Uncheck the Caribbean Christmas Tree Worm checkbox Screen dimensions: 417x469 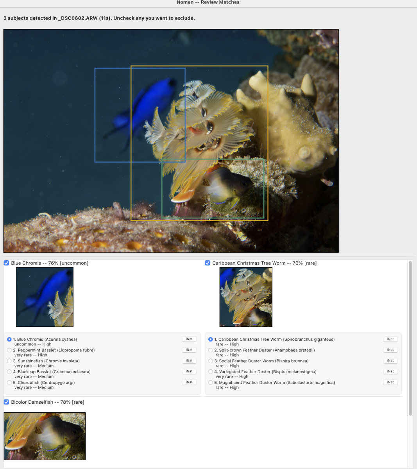point(208,263)
